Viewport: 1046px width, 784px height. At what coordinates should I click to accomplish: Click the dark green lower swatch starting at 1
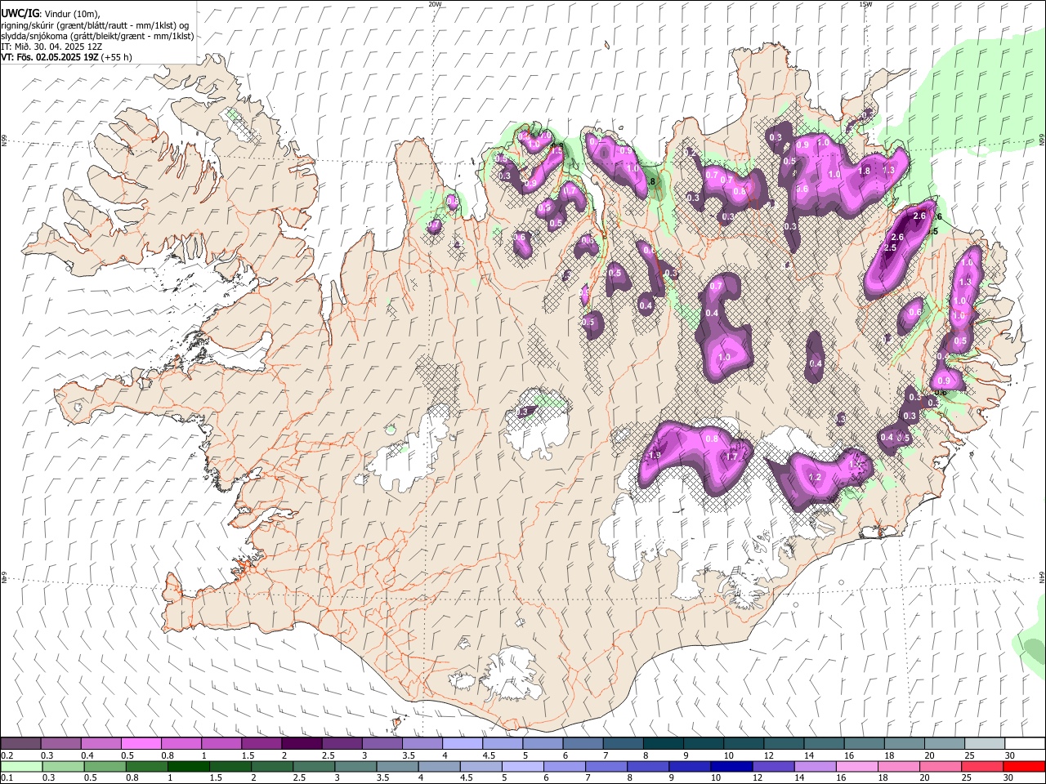(189, 766)
